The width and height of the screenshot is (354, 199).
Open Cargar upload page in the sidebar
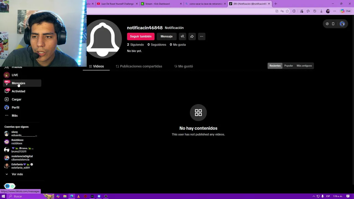(x=22, y=99)
